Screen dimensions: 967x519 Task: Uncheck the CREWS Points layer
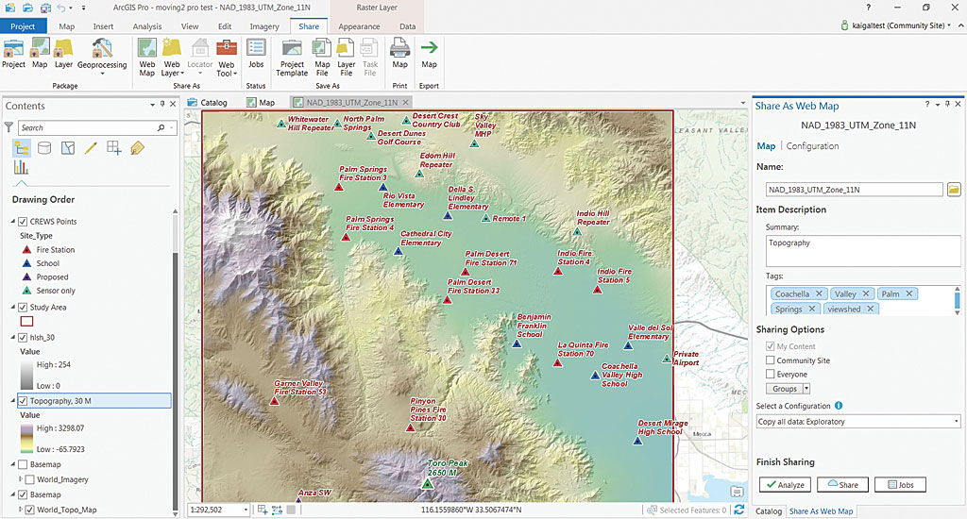coord(24,222)
